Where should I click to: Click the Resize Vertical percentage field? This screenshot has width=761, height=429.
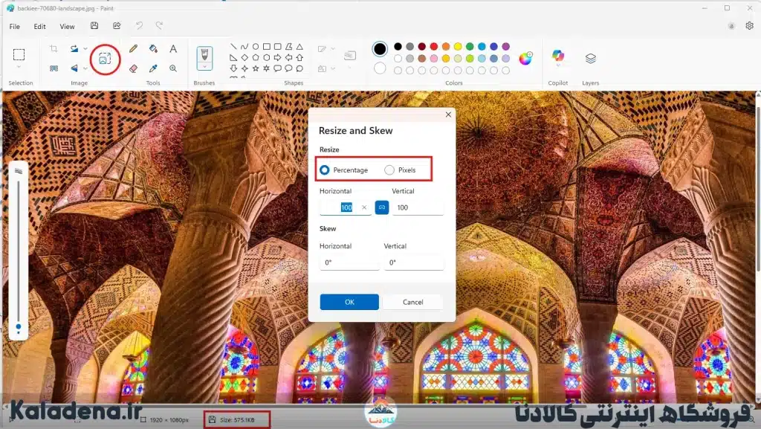tap(418, 207)
